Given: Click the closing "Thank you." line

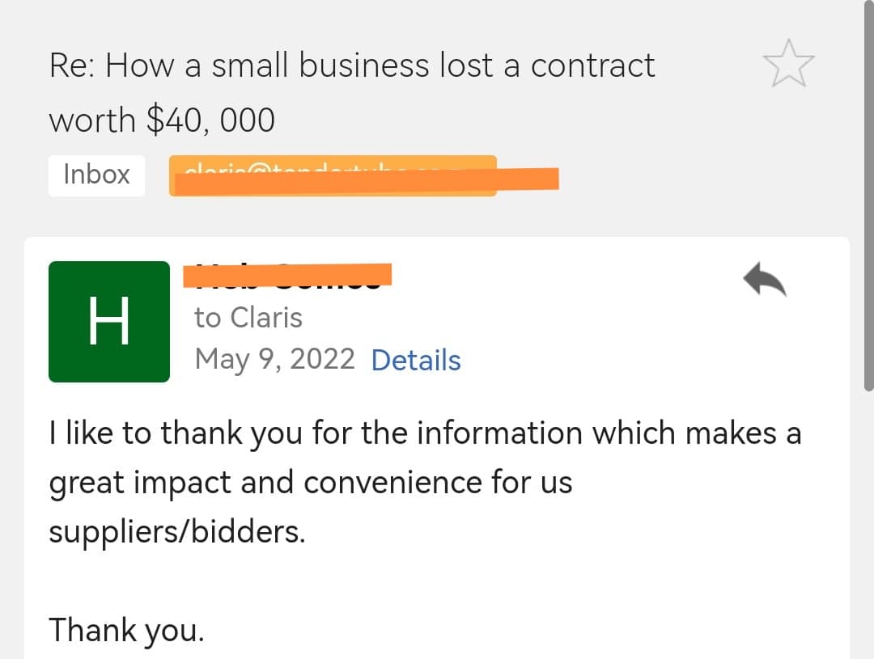Looking at the screenshot, I should click(126, 630).
